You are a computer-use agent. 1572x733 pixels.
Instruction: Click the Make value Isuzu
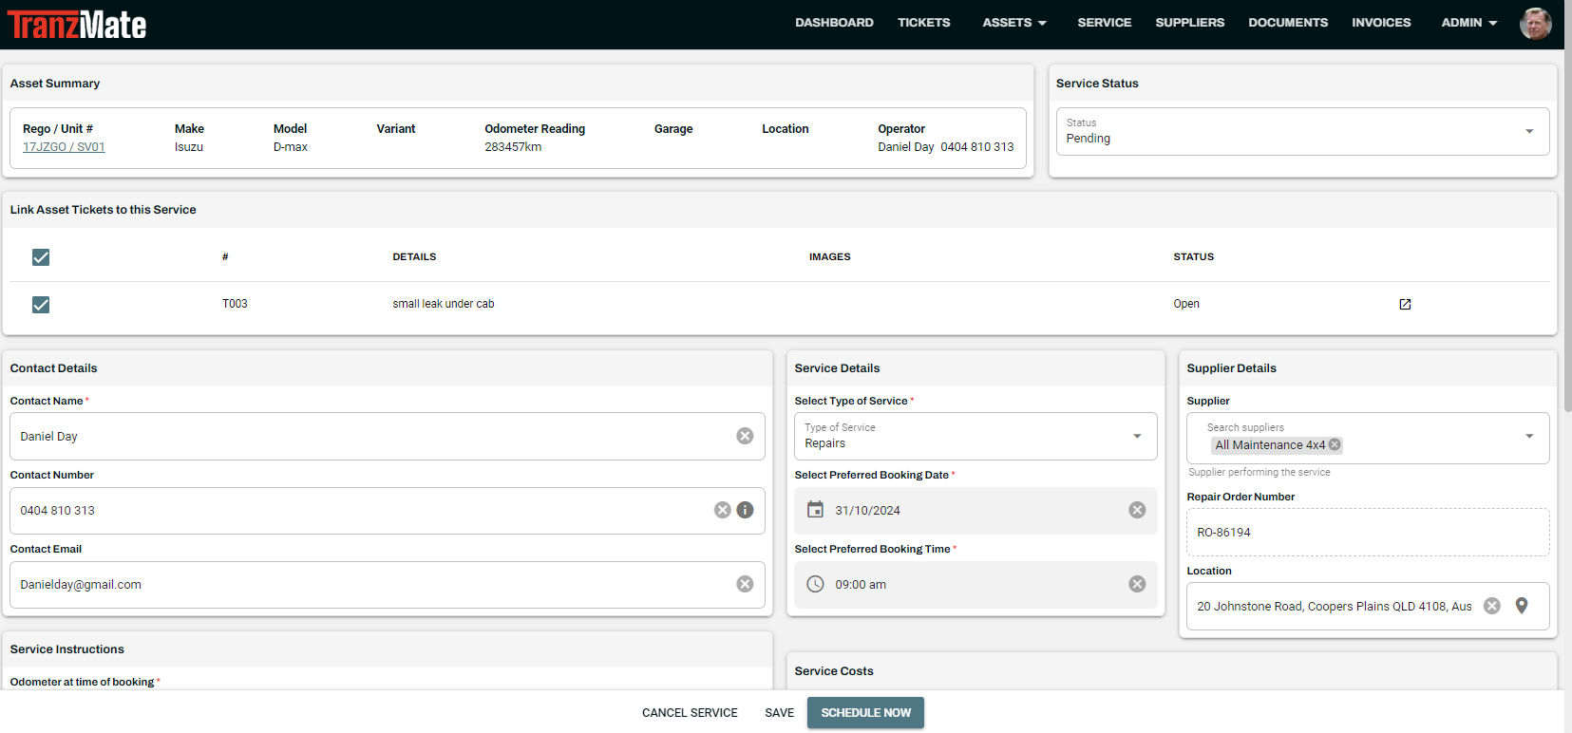coord(189,147)
